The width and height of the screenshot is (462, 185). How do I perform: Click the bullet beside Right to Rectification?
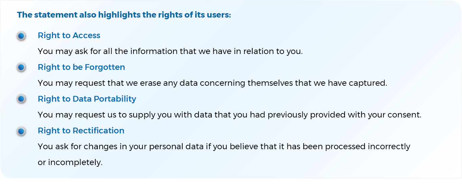coord(21,131)
